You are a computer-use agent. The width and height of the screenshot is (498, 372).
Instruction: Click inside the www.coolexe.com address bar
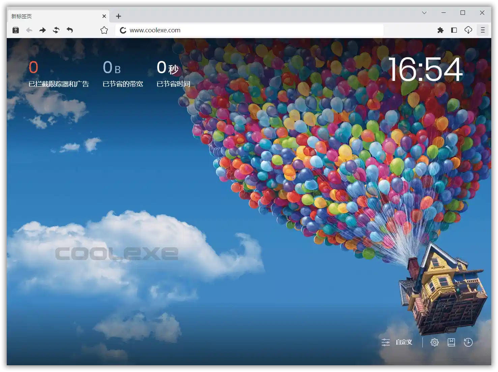236,30
